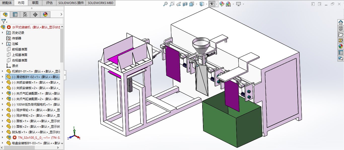Expand more manager tabs arrow
The image size is (344, 150).
[x=61, y=15]
